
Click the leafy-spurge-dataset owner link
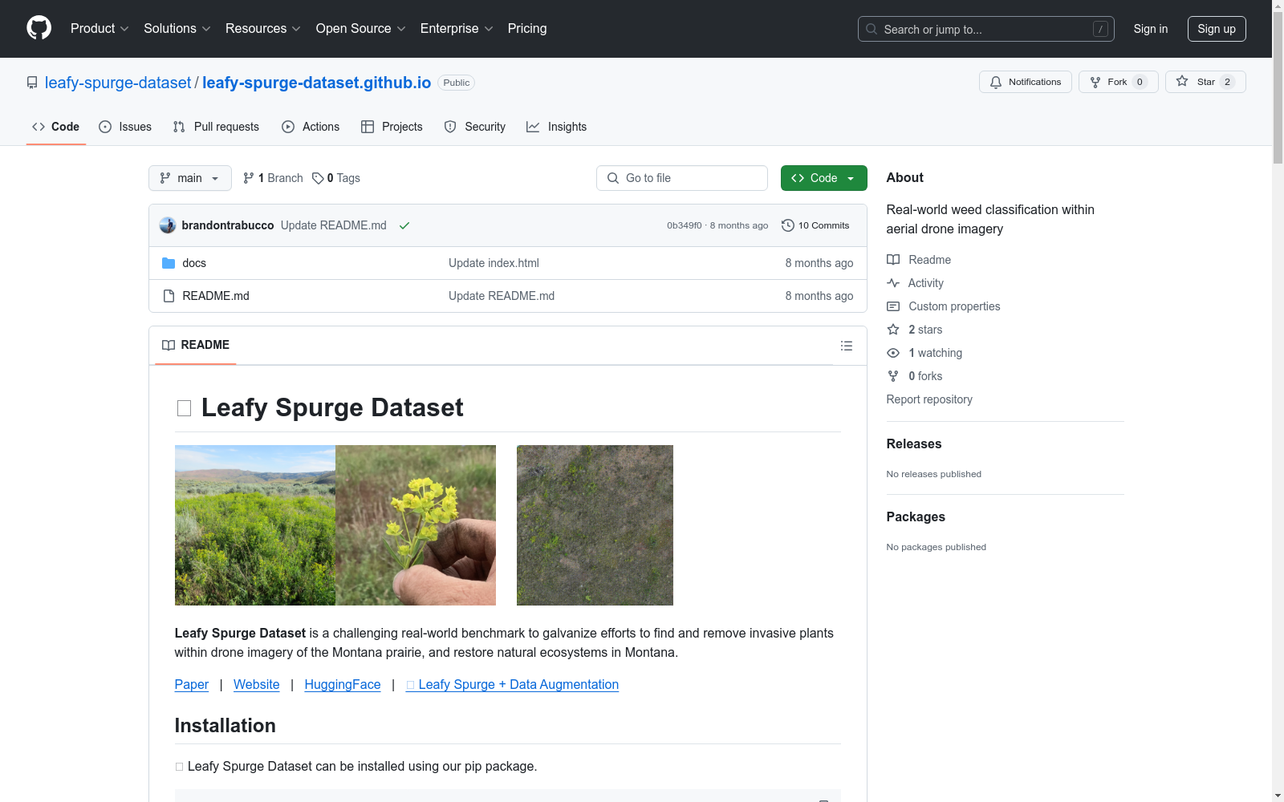click(118, 83)
